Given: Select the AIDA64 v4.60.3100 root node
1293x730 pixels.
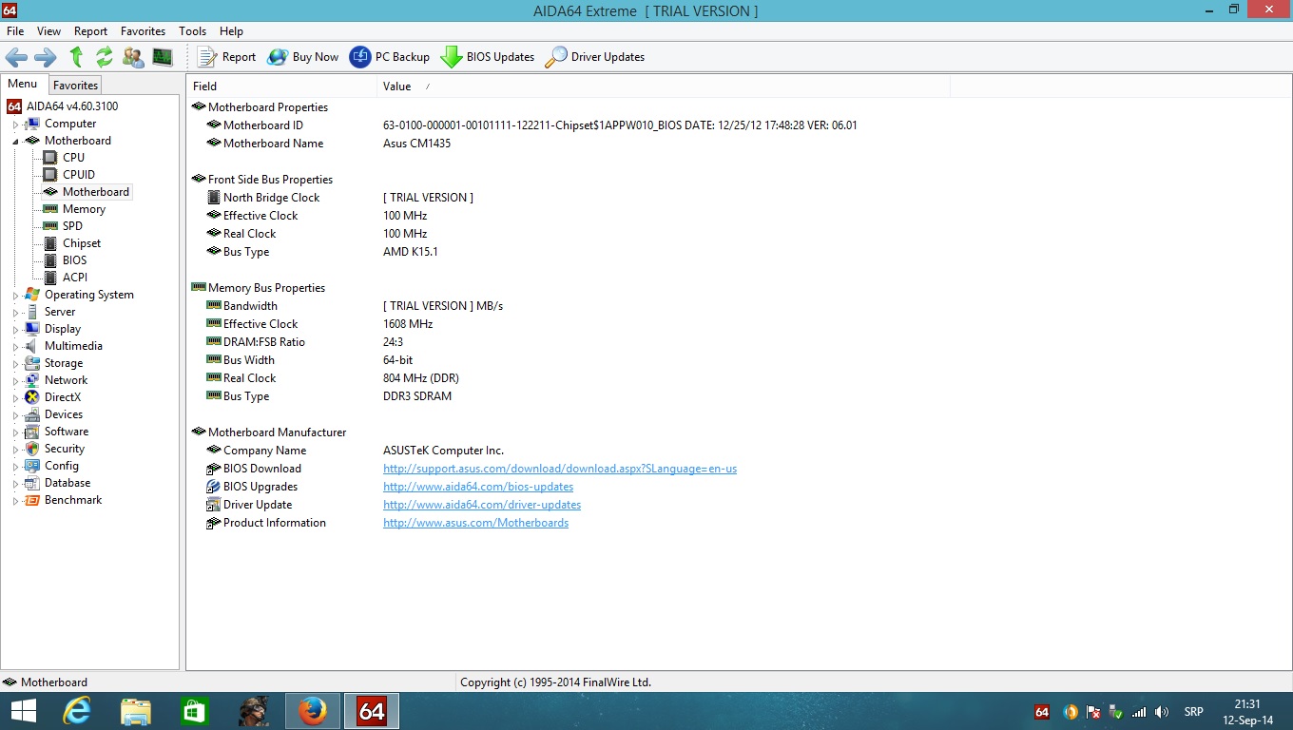Looking at the screenshot, I should coord(72,106).
